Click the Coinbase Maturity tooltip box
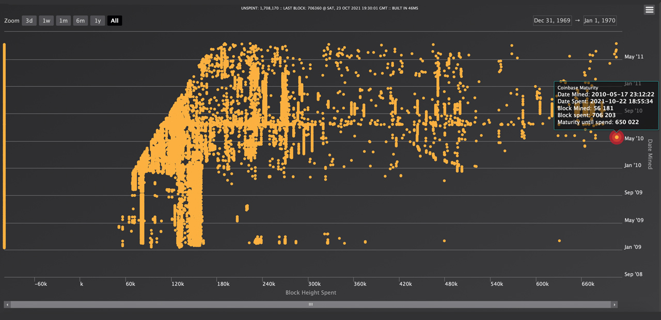The image size is (661, 320). tap(605, 105)
